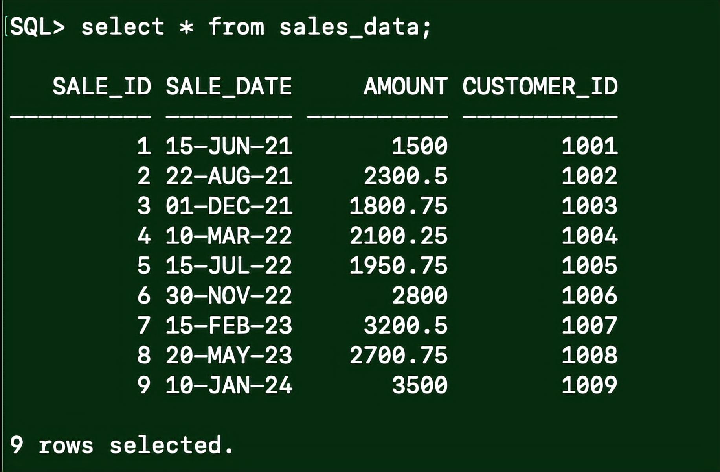Click the amount 3200.5
The height and width of the screenshot is (472, 720).
[406, 325]
